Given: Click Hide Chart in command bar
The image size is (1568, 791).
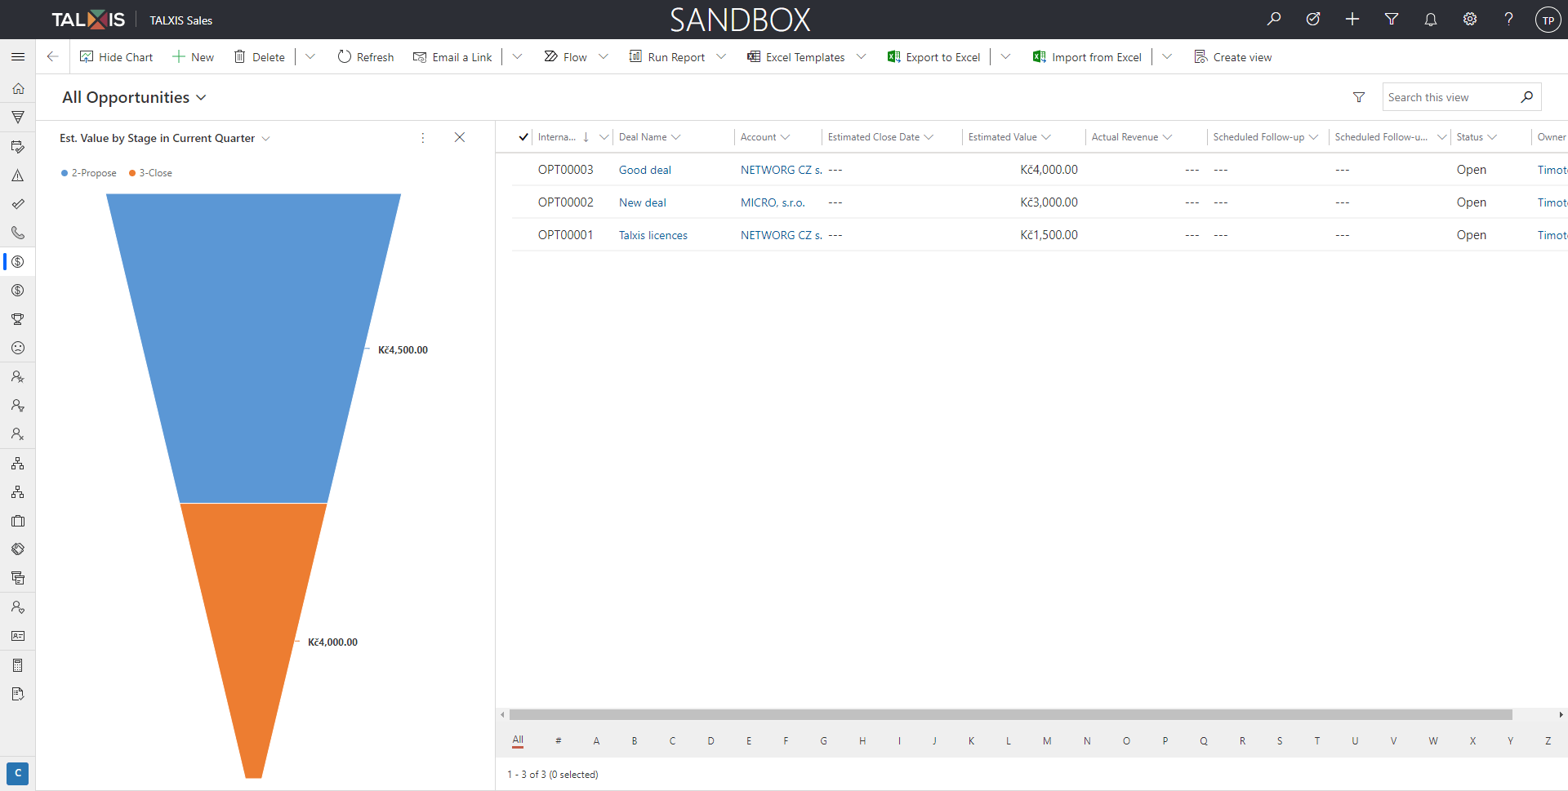Looking at the screenshot, I should [116, 56].
